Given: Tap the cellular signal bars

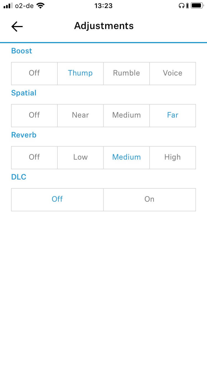Looking at the screenshot, I should [8, 6].
